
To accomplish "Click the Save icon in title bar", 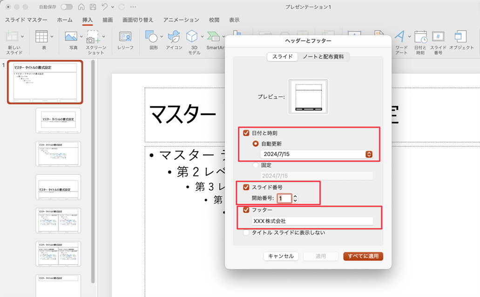I will 93,7.
